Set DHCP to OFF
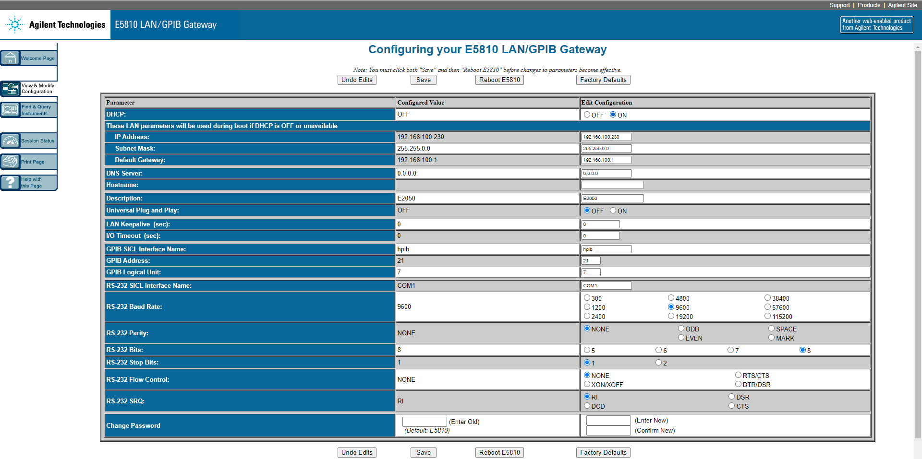This screenshot has width=922, height=459. pos(587,115)
